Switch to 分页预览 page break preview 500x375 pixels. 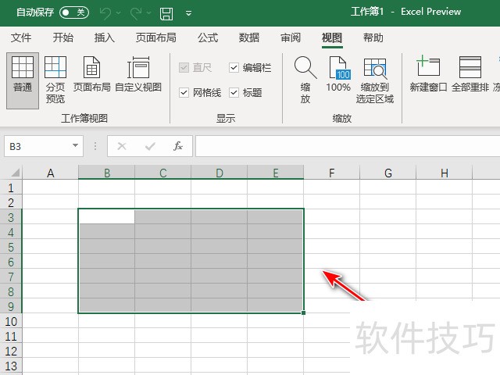pyautogui.click(x=55, y=80)
